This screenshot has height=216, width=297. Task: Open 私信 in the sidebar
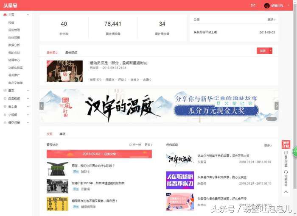(11, 22)
